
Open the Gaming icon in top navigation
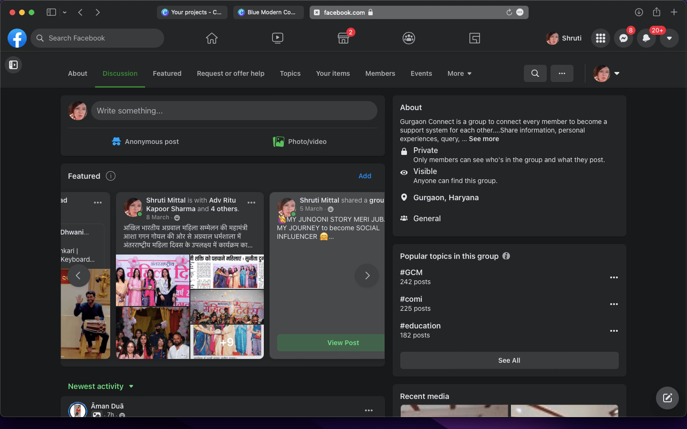pos(475,38)
